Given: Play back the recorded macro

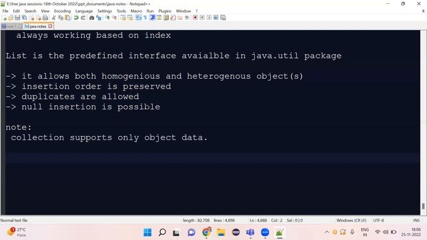Looking at the screenshot, I should (209, 18).
